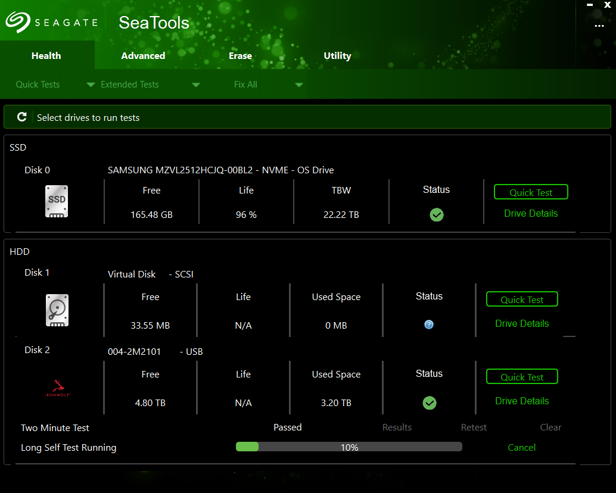Screen dimensions: 616x493
Task: Click the IronWolf Disk 2 drive icon
Action: (x=57, y=388)
